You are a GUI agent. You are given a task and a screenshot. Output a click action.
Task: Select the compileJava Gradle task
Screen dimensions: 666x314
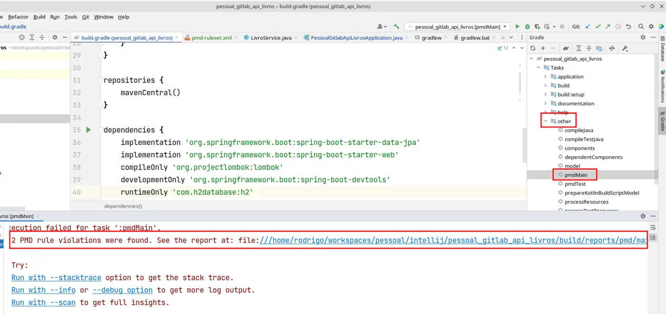tap(578, 130)
